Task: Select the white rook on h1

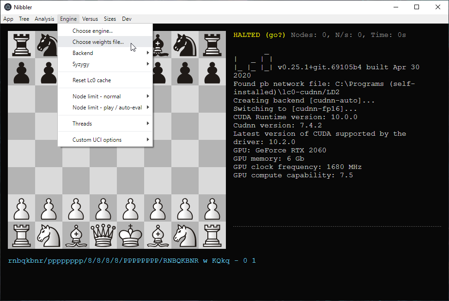Action: tap(212, 235)
